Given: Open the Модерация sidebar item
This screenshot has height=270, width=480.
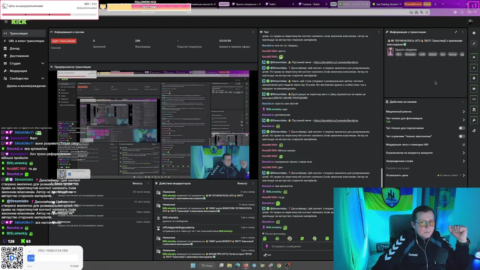Looking at the screenshot, I should (18, 71).
